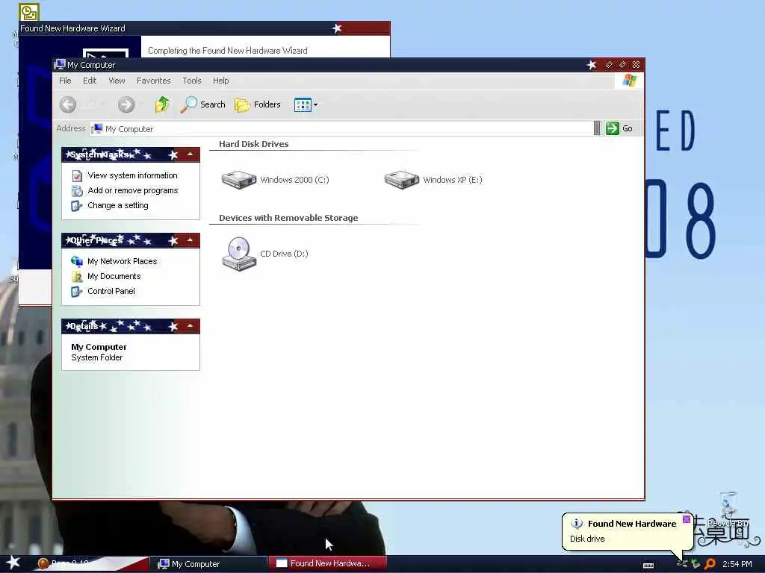This screenshot has height=573, width=765.
Task: Click Add or remove programs link
Action: [133, 190]
